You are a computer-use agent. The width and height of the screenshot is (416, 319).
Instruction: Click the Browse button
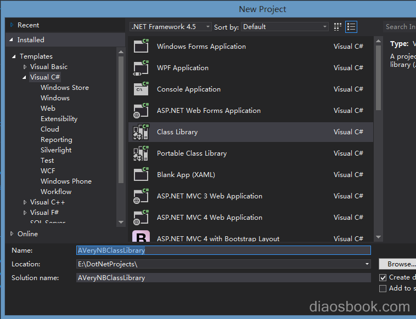pyautogui.click(x=398, y=264)
